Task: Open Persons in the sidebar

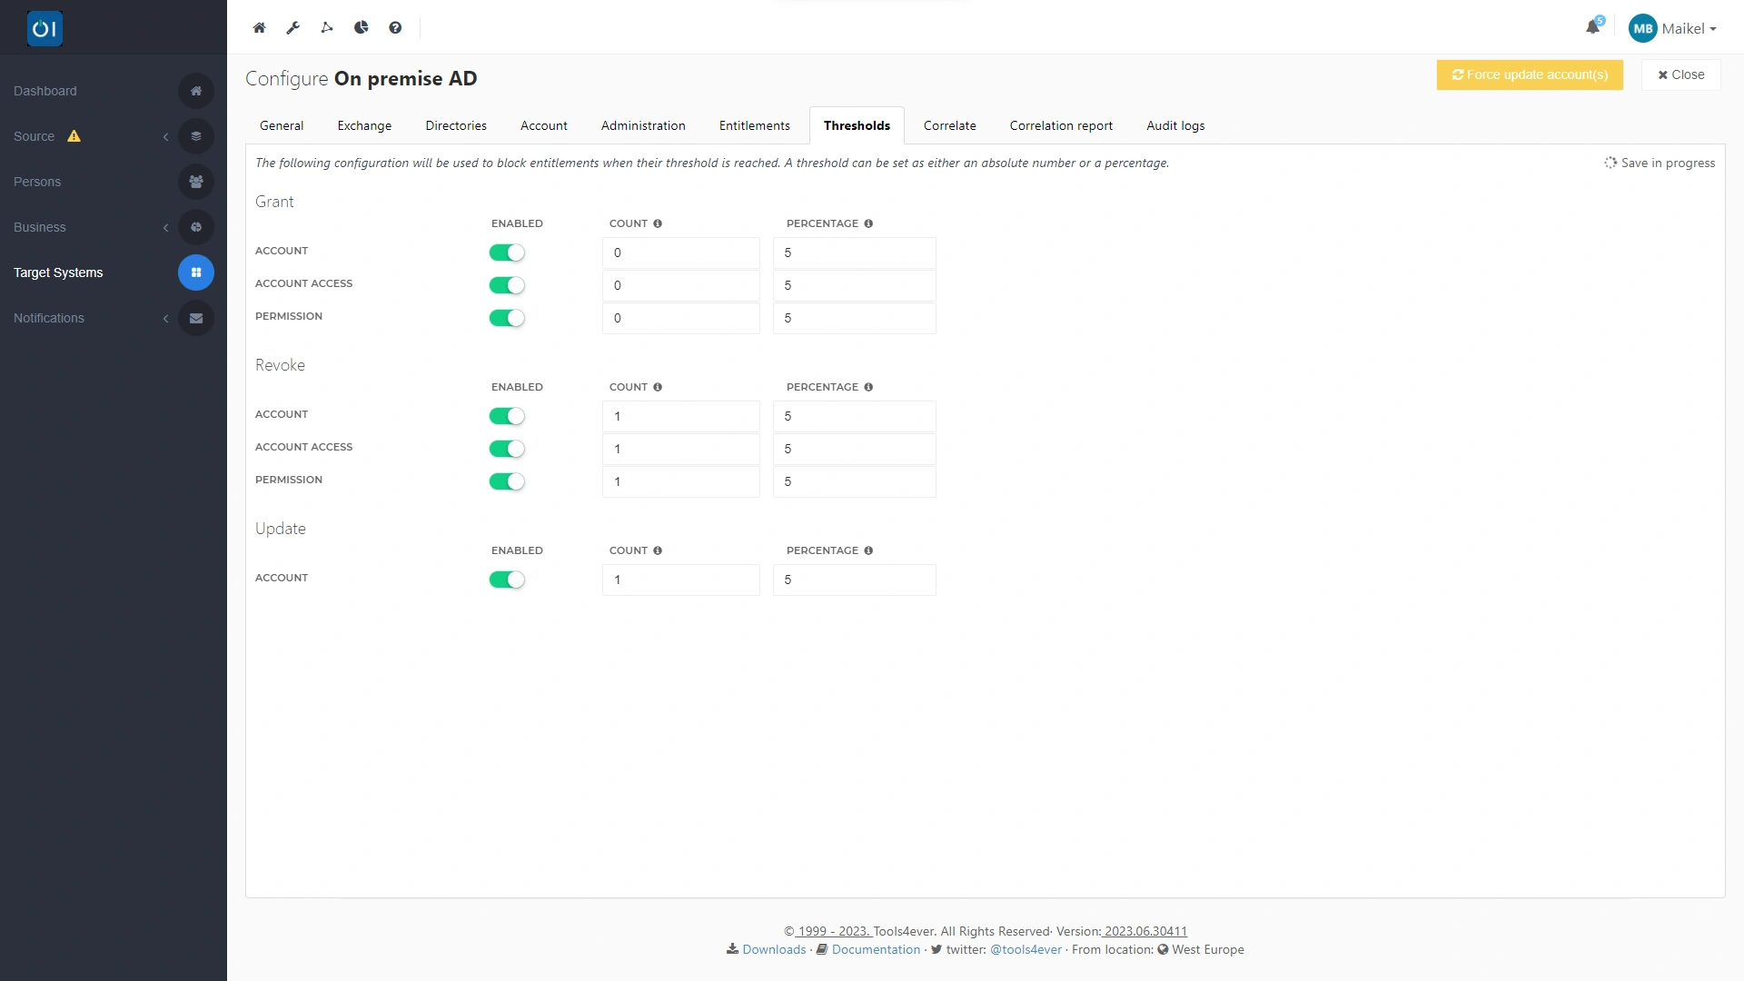Action: [x=37, y=182]
